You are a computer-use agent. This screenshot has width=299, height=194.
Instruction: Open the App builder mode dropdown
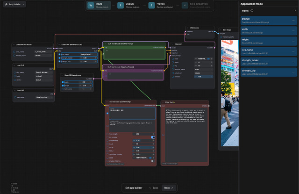[x=14, y=4]
